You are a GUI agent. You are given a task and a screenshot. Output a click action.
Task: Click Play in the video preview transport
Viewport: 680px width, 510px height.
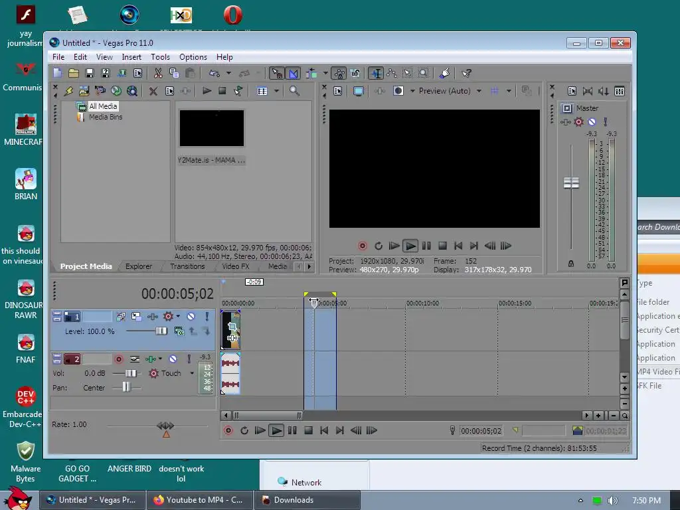tap(410, 246)
